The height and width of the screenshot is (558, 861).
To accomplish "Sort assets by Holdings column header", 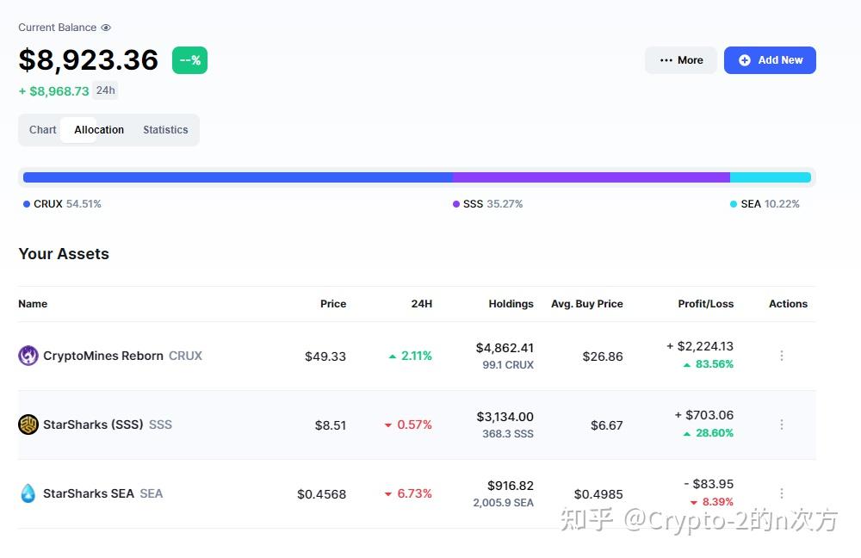I will [511, 304].
